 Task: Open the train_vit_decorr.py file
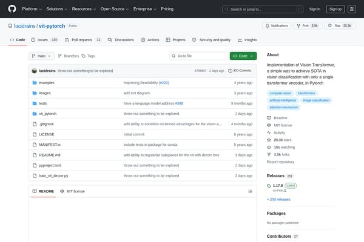coord(53,176)
